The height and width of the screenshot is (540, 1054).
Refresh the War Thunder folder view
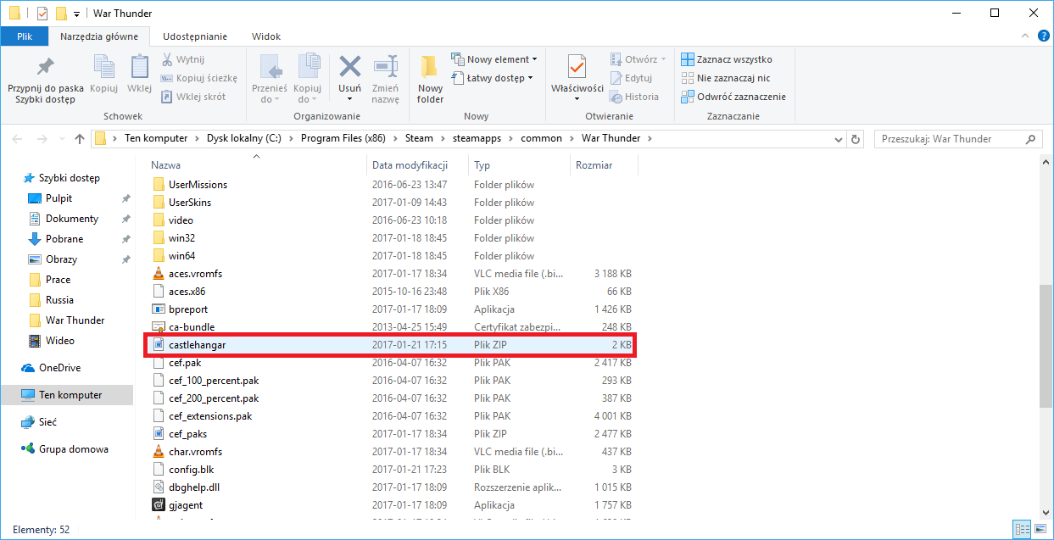856,139
